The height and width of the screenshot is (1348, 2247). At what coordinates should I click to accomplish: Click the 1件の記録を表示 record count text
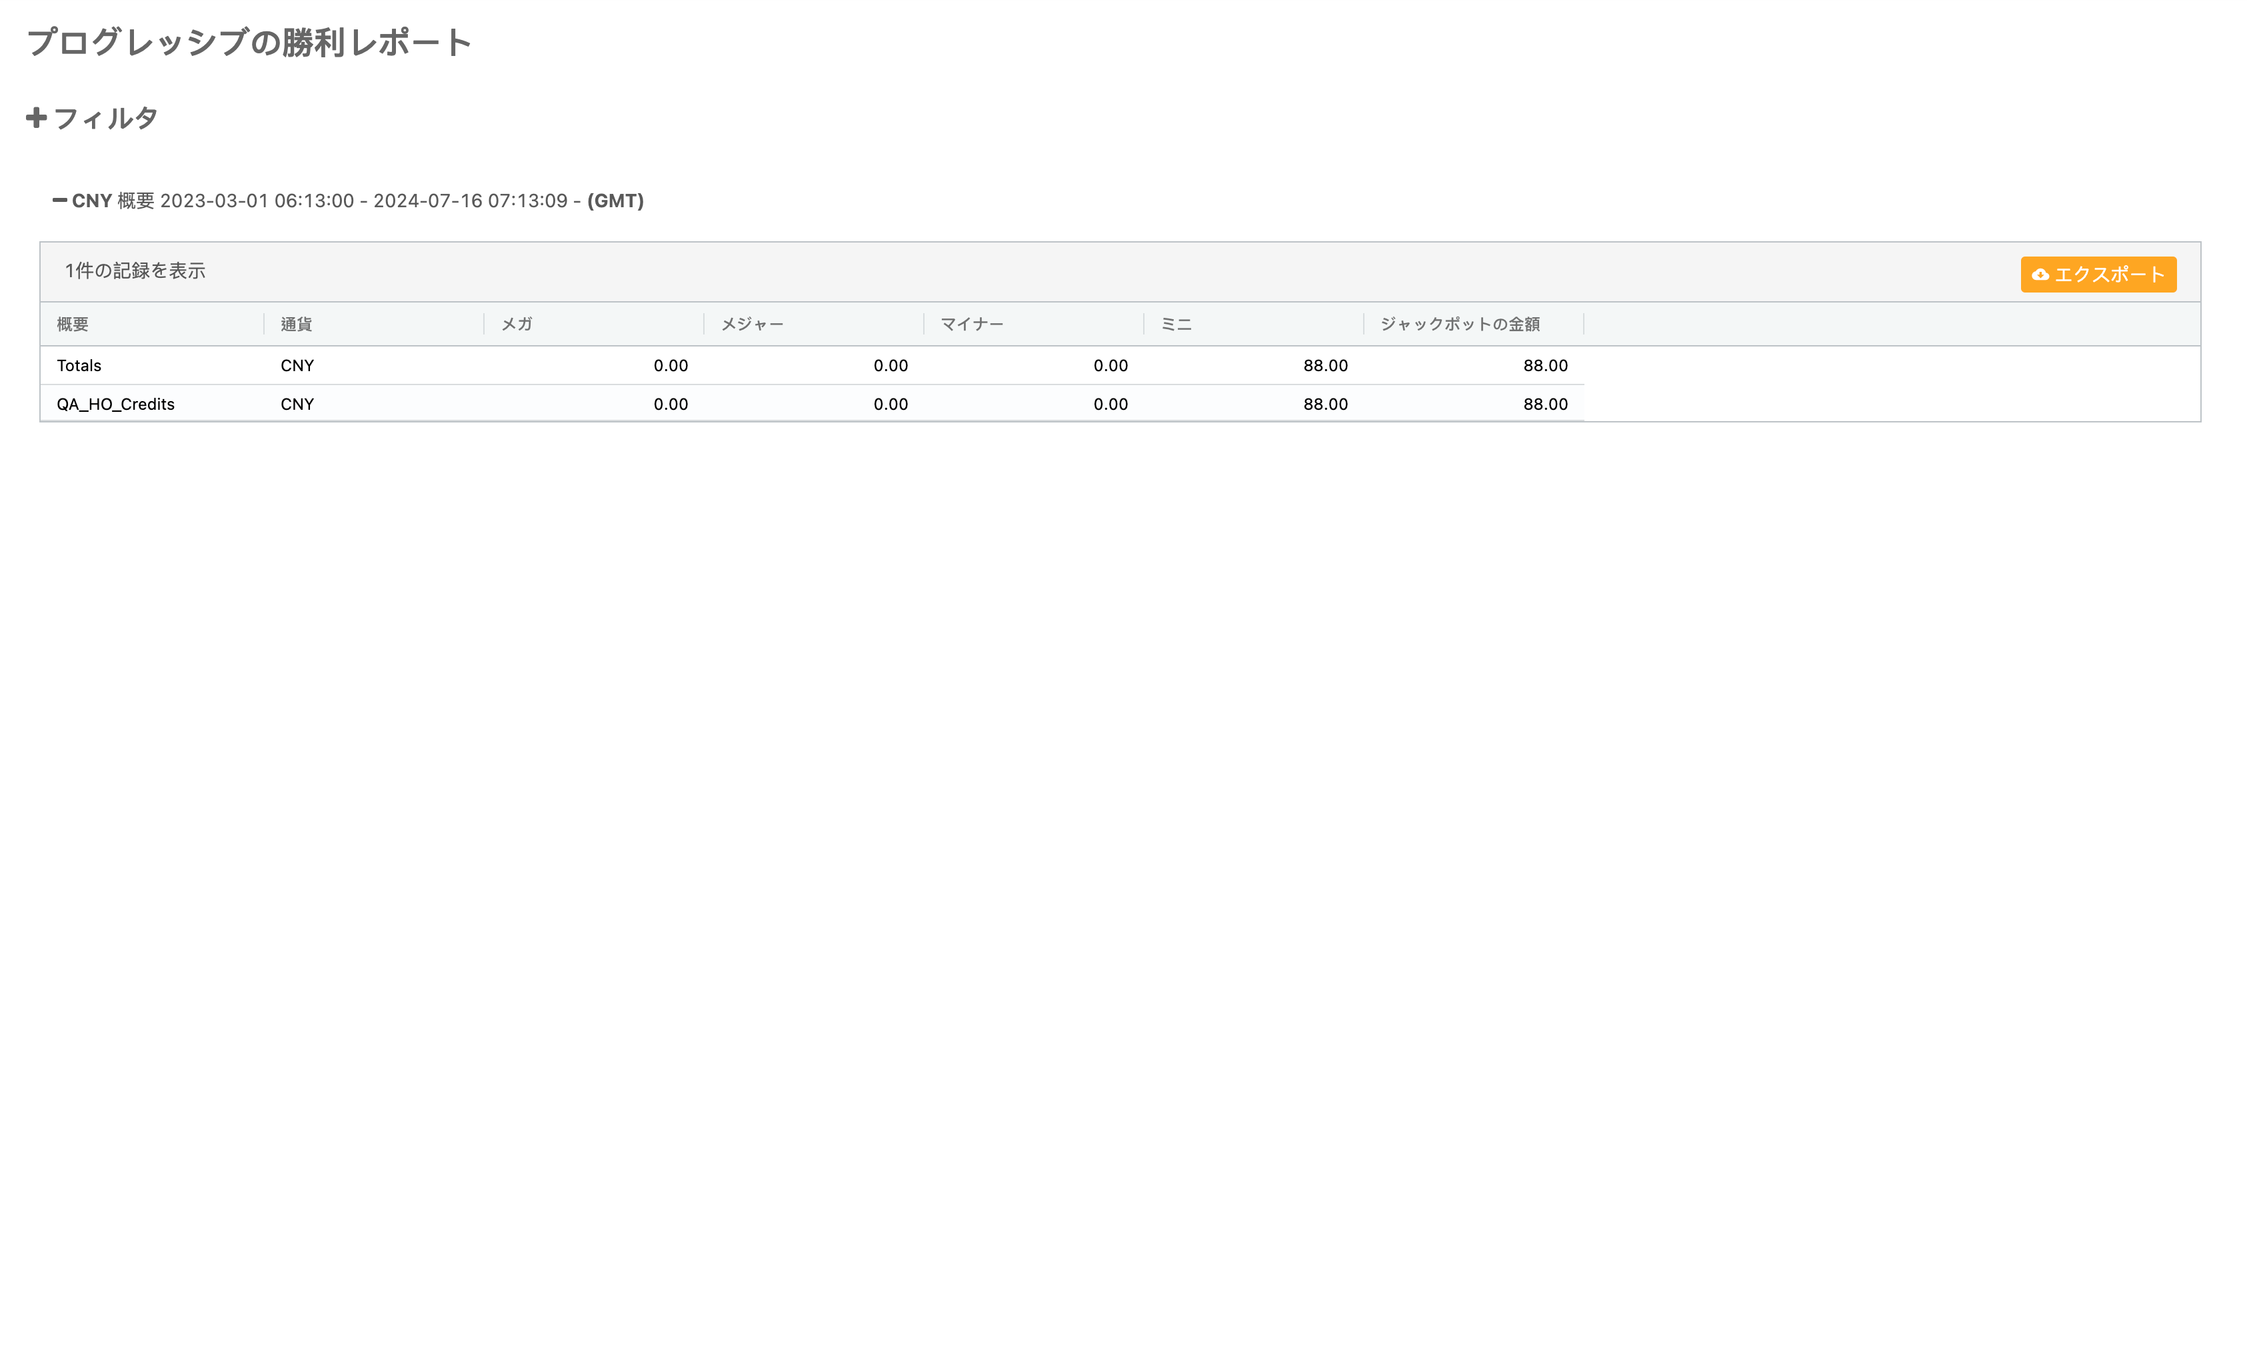click(x=135, y=271)
